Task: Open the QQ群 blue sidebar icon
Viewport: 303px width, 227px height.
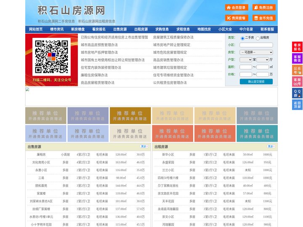Action: click(297, 93)
